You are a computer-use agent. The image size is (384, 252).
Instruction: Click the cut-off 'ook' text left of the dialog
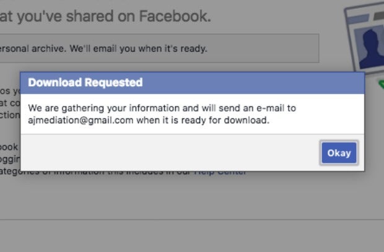tap(9, 147)
